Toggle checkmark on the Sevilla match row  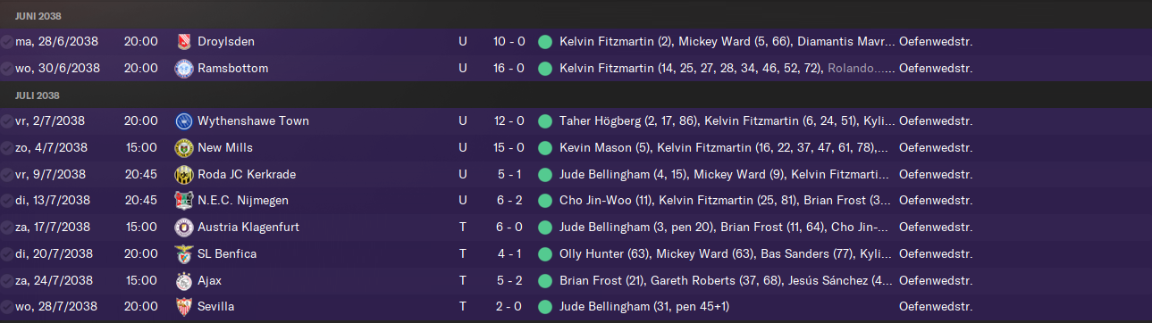[7, 308]
